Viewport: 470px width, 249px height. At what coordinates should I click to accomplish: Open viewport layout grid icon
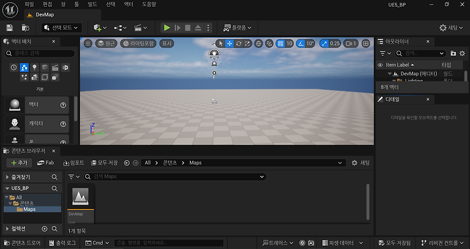tap(366, 43)
